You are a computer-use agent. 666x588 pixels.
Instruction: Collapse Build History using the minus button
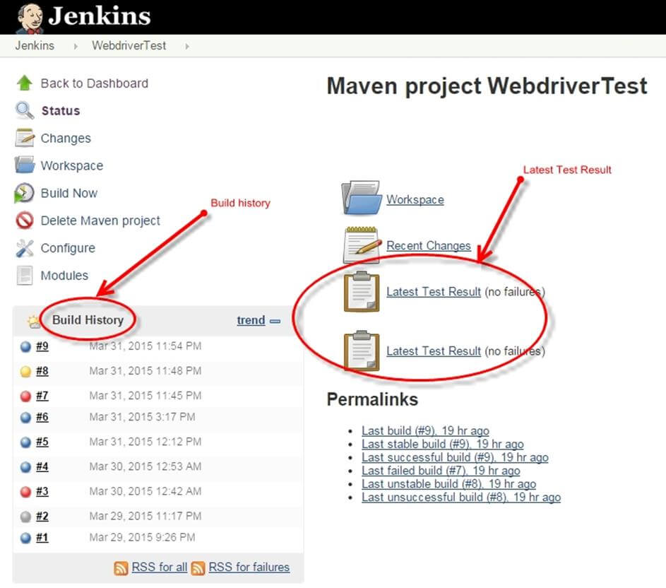(x=275, y=321)
